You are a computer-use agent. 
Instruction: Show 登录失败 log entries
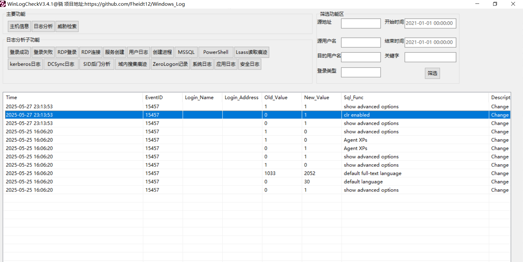click(x=43, y=52)
